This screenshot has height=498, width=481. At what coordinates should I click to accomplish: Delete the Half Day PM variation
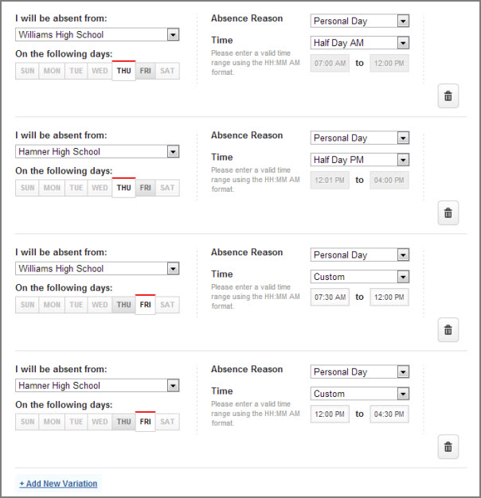(x=448, y=213)
